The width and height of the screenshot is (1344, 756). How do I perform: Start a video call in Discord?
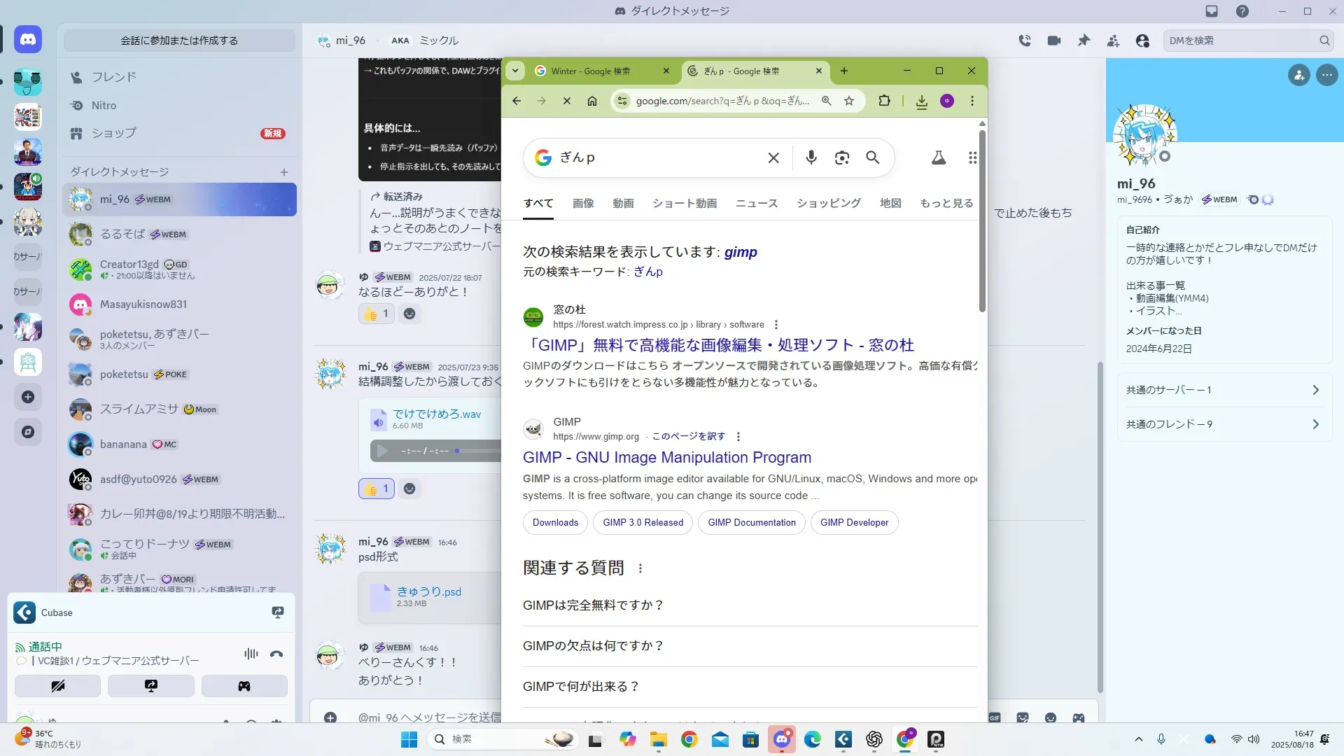1054,41
